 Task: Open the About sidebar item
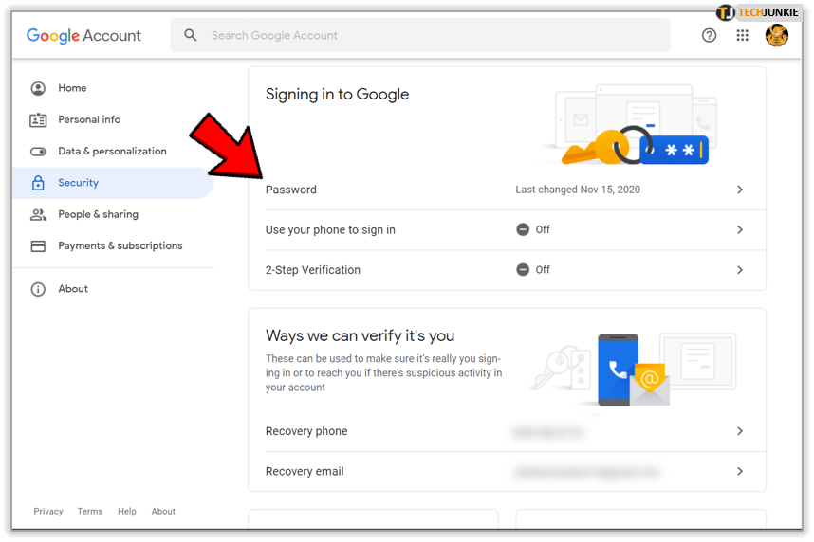72,289
